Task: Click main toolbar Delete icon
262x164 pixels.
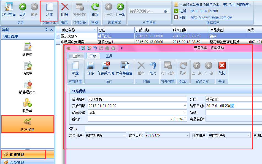Action: 65,9
